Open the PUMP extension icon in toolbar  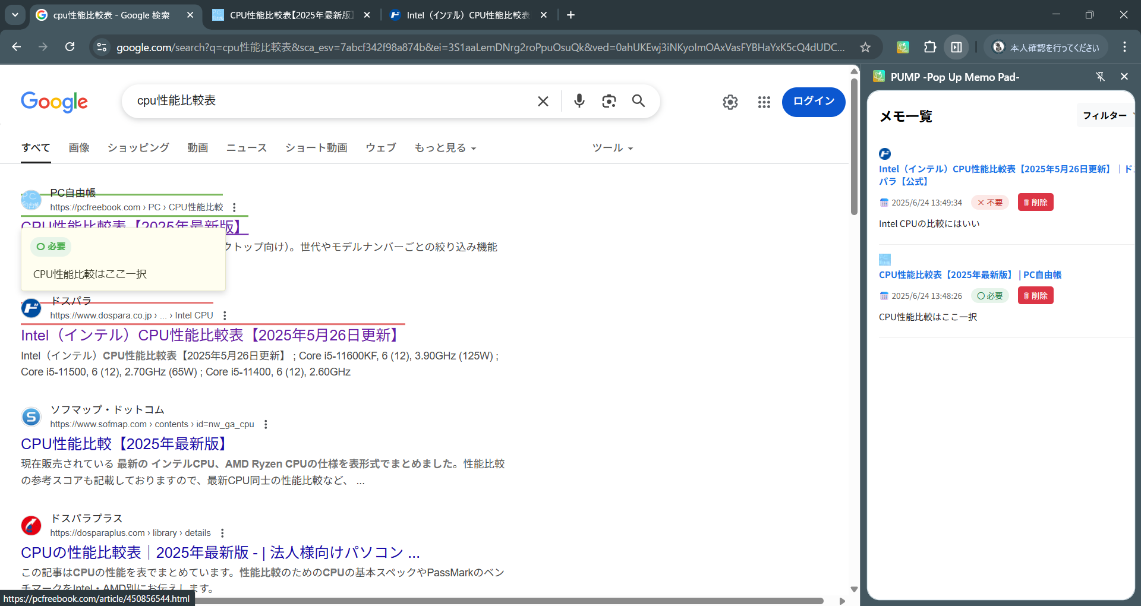pyautogui.click(x=903, y=47)
